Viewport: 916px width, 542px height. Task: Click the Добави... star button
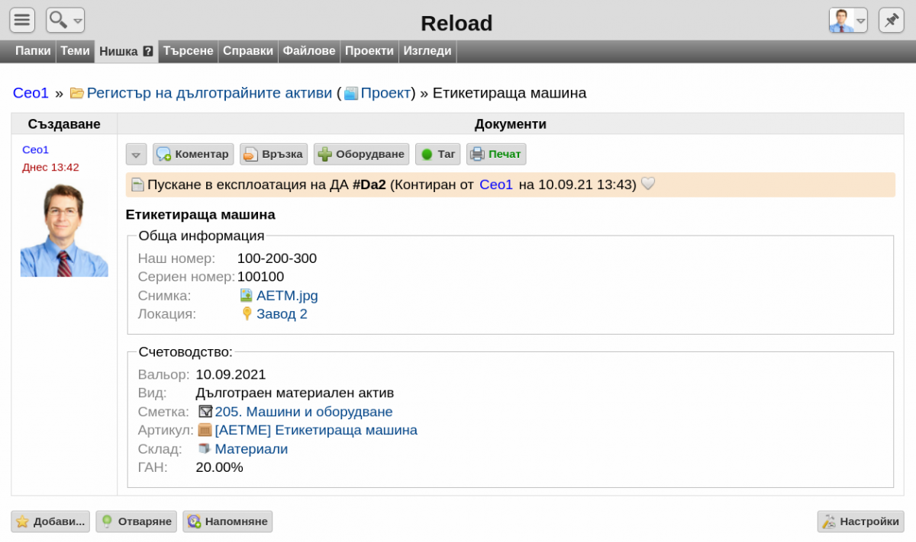click(x=50, y=521)
